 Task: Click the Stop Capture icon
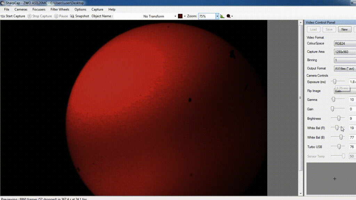(x=30, y=16)
